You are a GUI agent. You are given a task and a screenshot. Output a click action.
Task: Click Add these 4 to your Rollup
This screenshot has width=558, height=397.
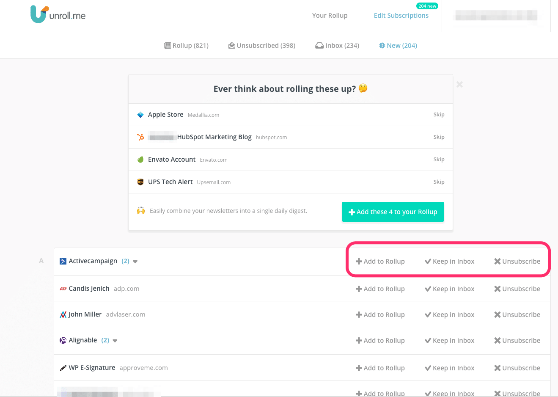[x=393, y=212]
